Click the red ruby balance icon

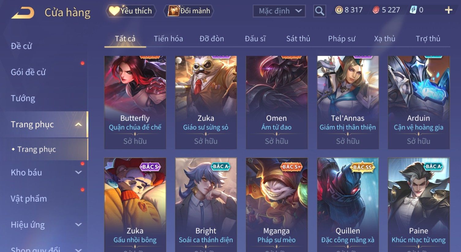pos(376,10)
